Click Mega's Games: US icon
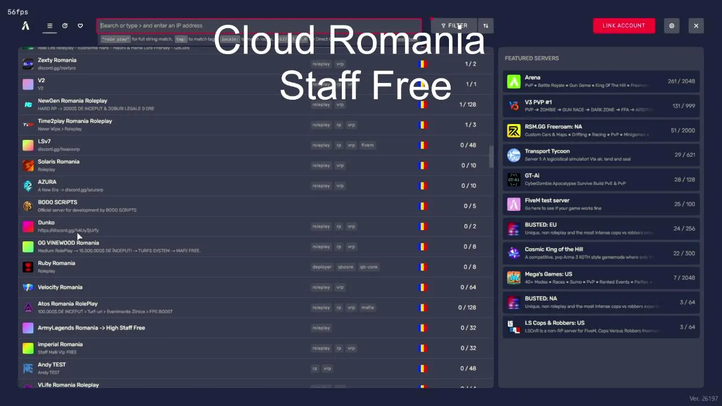The height and width of the screenshot is (406, 722). tap(514, 277)
